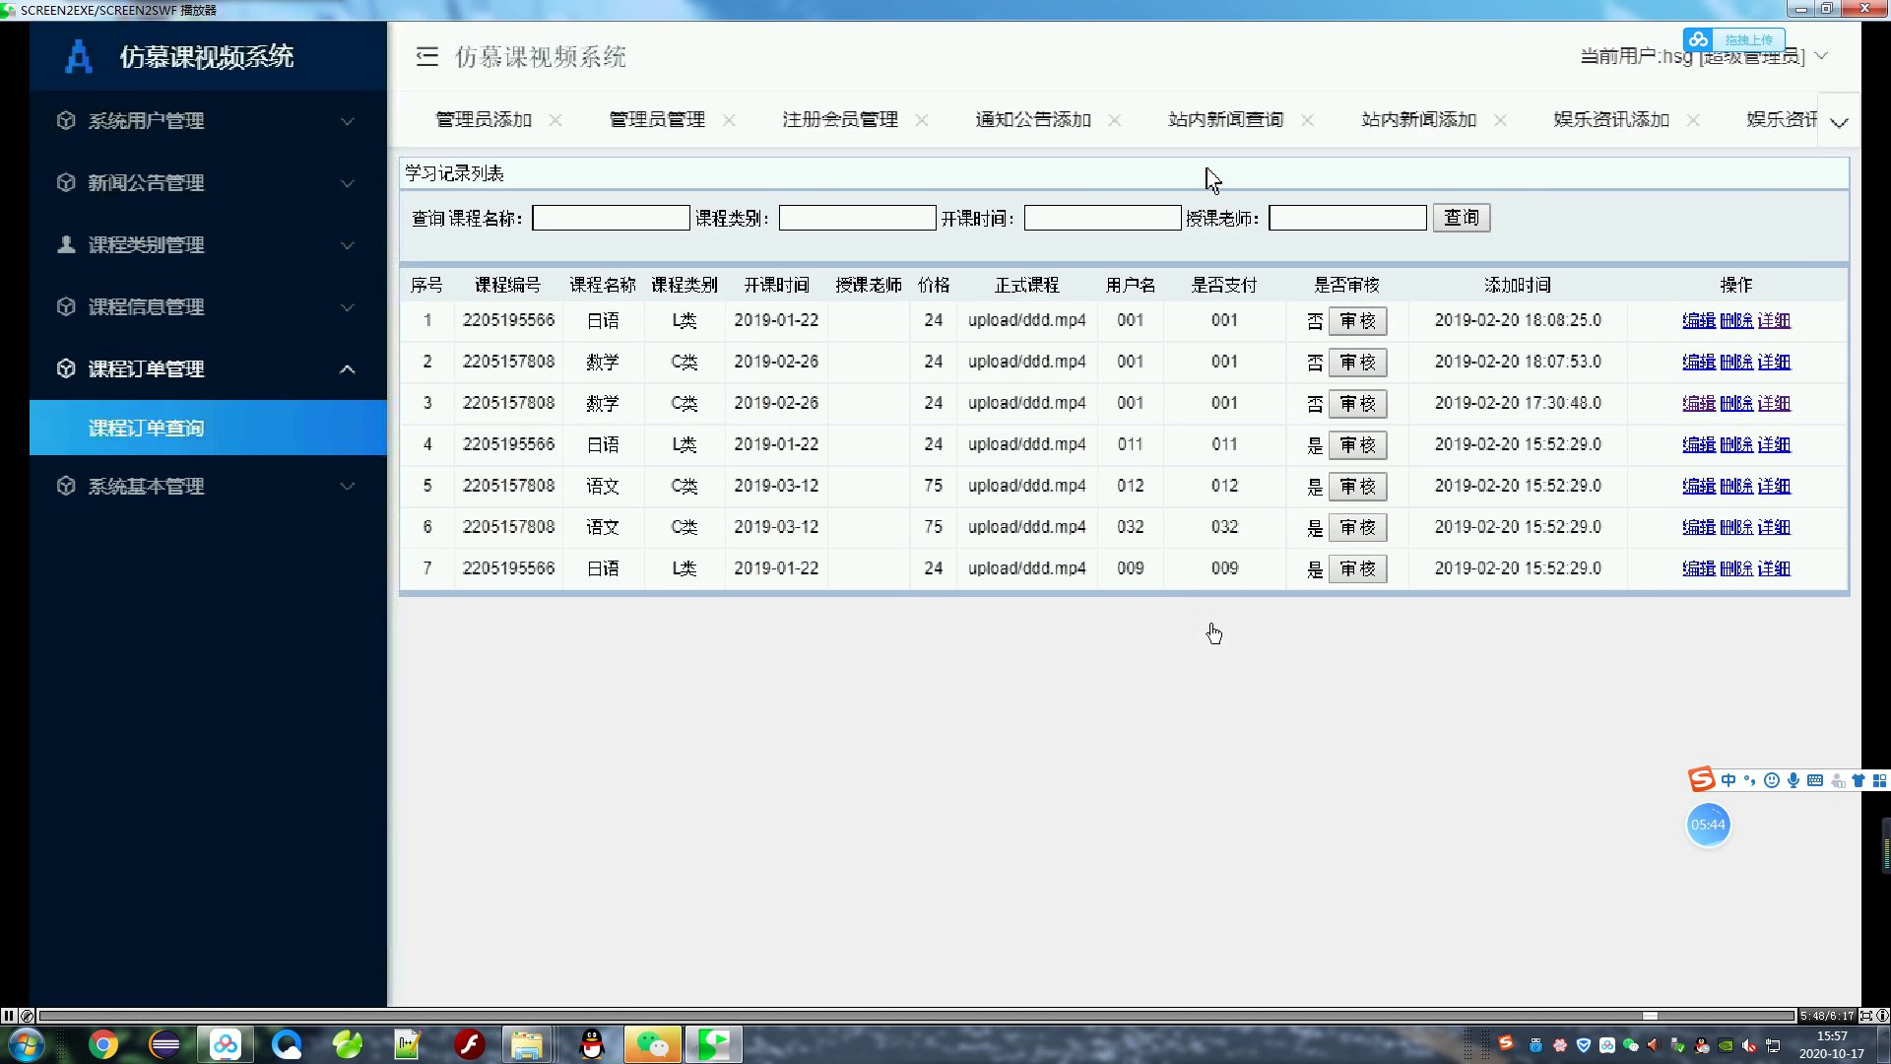Click the 添加时间 column header
This screenshot has width=1891, height=1064.
[x=1518, y=285]
